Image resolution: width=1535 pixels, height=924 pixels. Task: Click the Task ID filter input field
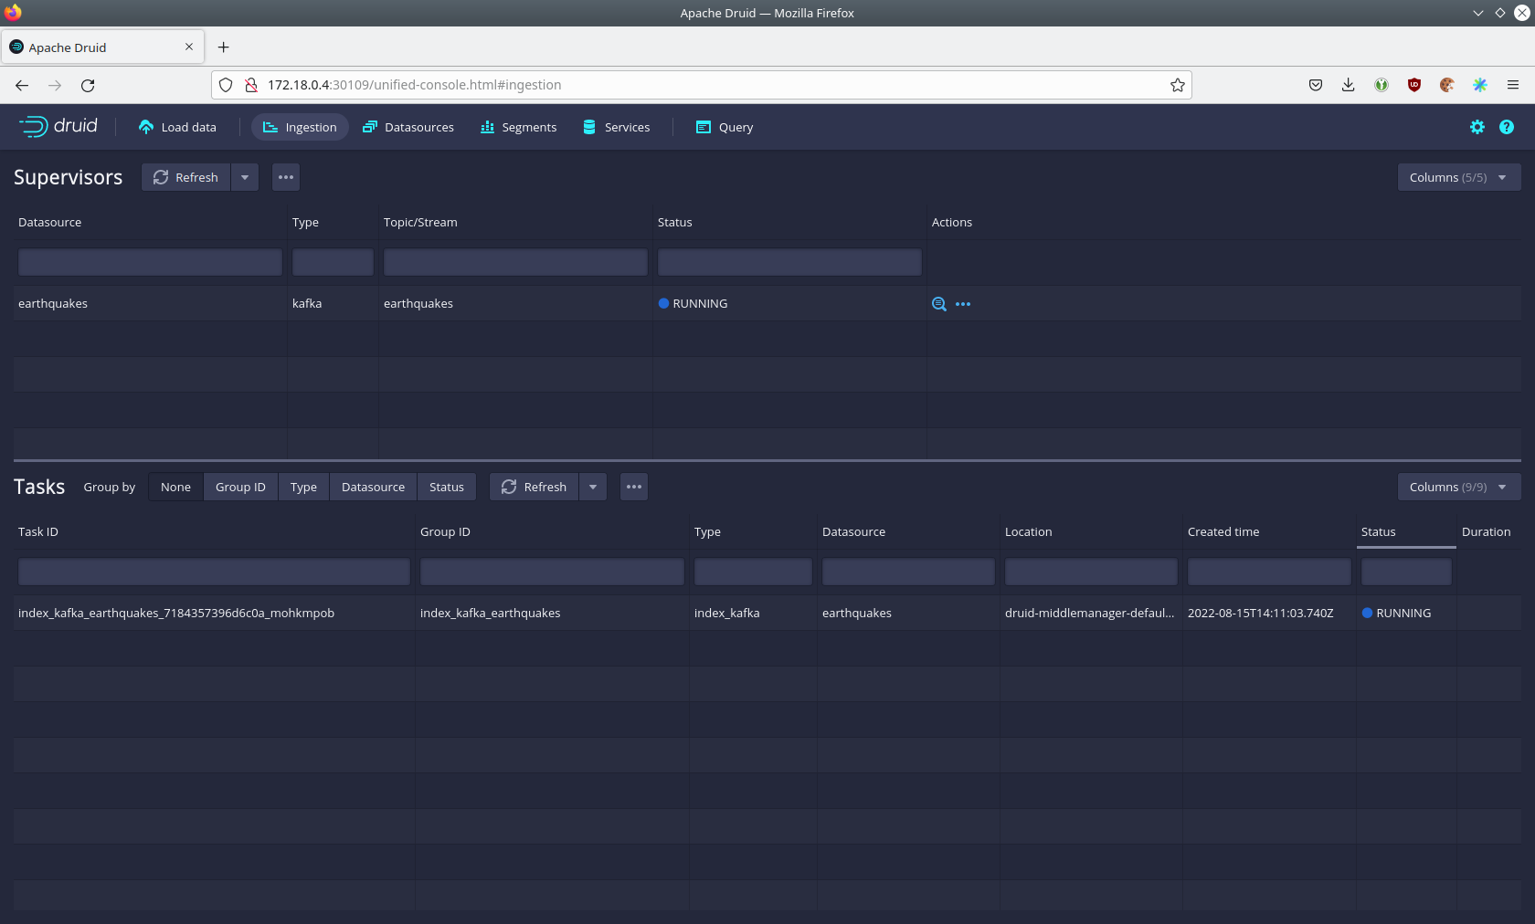pos(214,572)
